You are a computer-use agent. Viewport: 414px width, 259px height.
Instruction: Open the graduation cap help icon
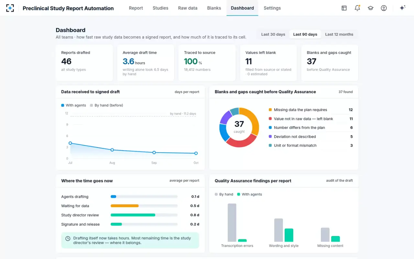pos(371,8)
